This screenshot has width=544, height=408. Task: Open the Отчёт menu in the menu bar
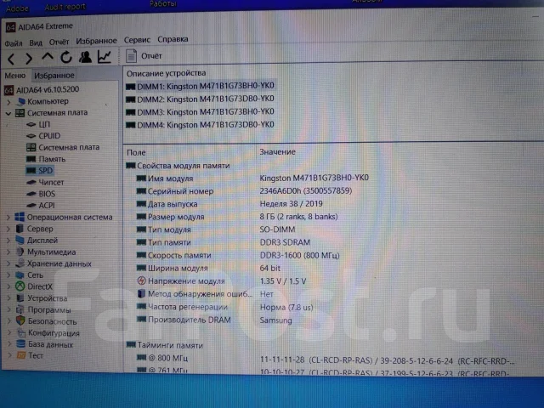pyautogui.click(x=59, y=42)
